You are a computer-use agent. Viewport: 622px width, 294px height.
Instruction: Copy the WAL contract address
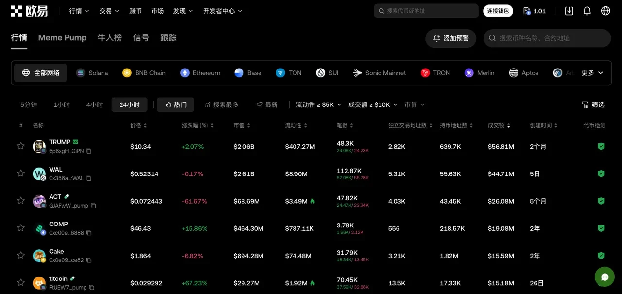pos(88,178)
